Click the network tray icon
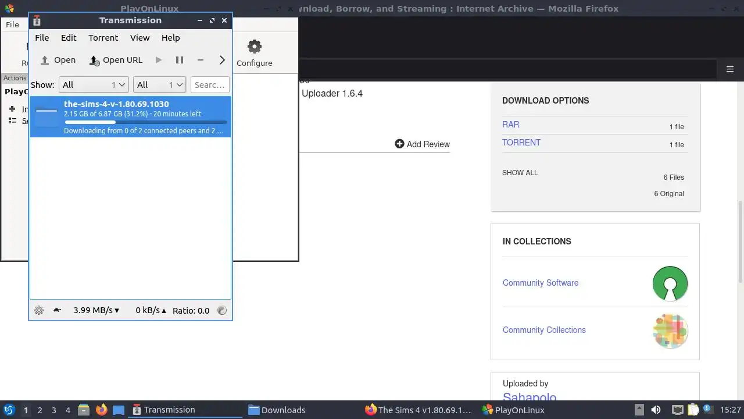This screenshot has width=744, height=419. pos(678,410)
